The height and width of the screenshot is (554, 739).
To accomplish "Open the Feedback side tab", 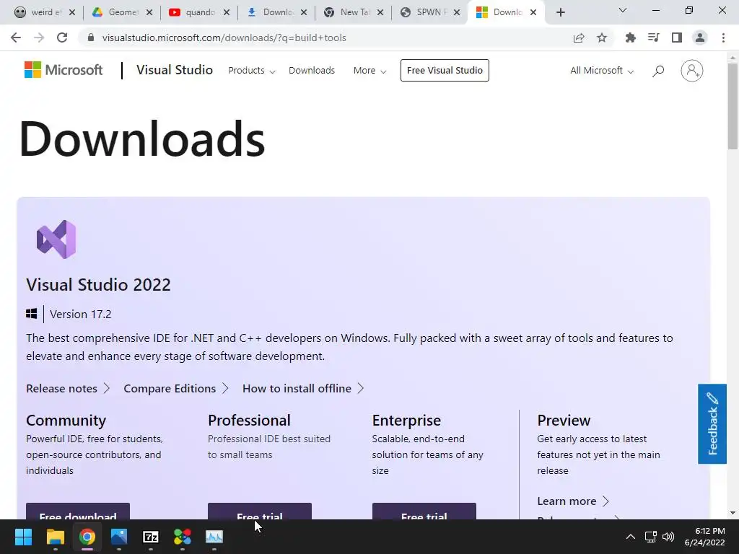I will [712, 424].
